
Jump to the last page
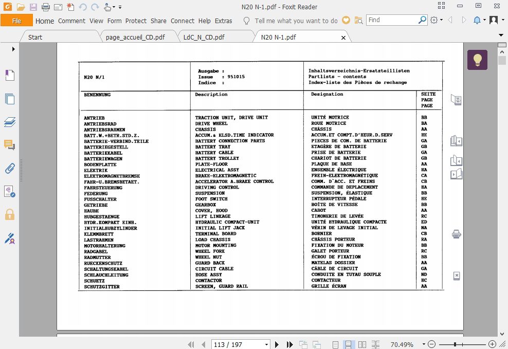point(289,344)
